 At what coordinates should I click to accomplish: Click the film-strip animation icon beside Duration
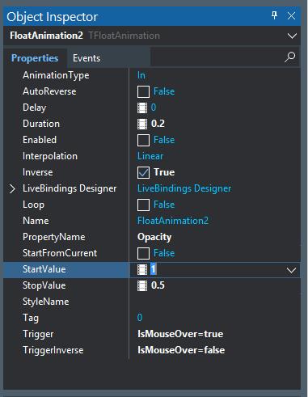[x=142, y=124]
